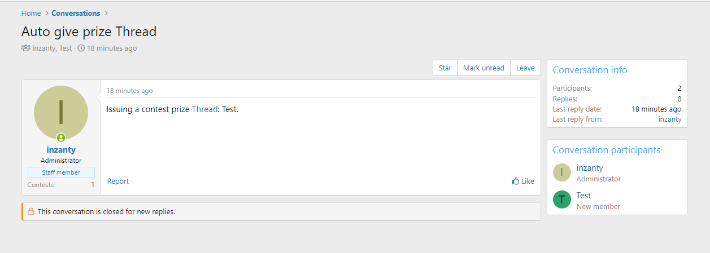
Task: Leave the conversation
Action: 525,68
